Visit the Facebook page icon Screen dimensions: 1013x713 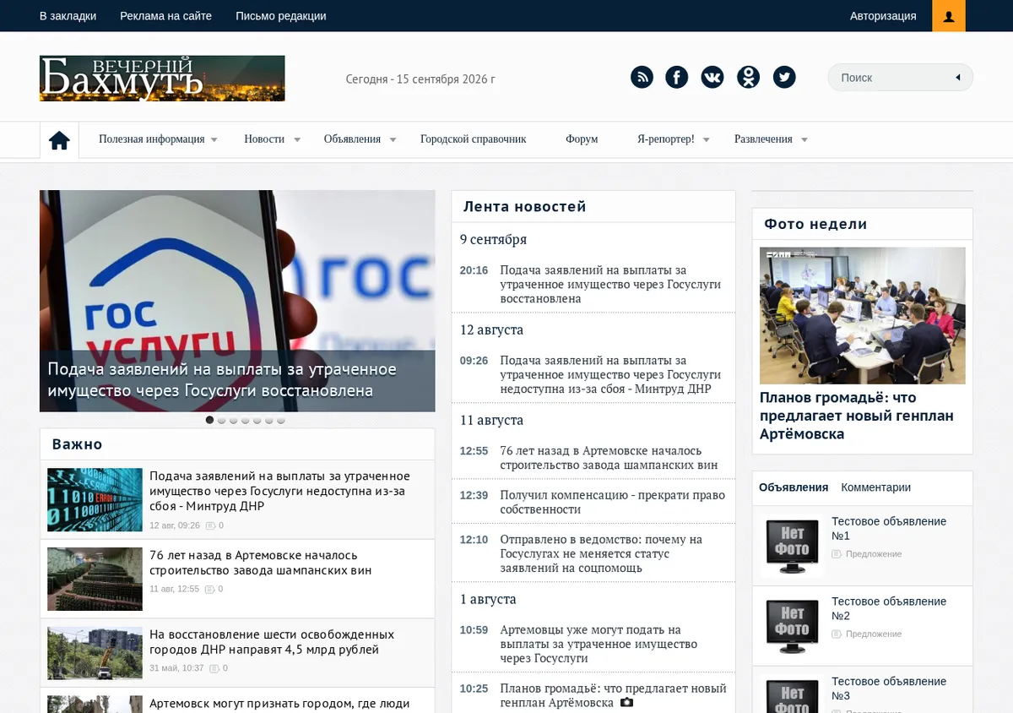point(677,78)
